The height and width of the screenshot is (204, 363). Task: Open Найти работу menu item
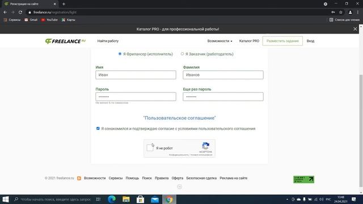pyautogui.click(x=108, y=41)
